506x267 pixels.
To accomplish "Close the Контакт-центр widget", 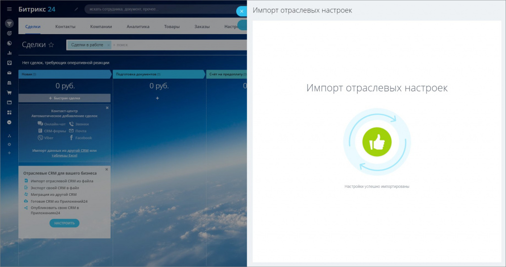I will [x=107, y=108].
